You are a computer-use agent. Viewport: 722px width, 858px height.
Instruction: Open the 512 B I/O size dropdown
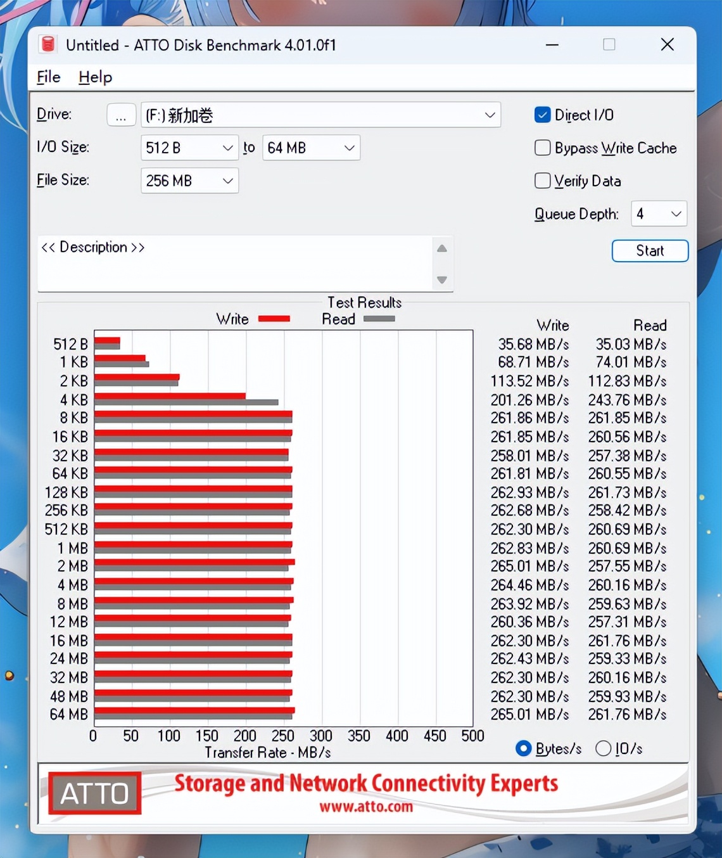click(x=189, y=148)
